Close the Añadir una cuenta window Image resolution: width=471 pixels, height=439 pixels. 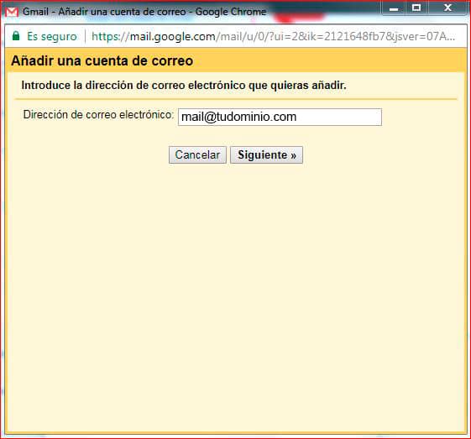[x=447, y=8]
